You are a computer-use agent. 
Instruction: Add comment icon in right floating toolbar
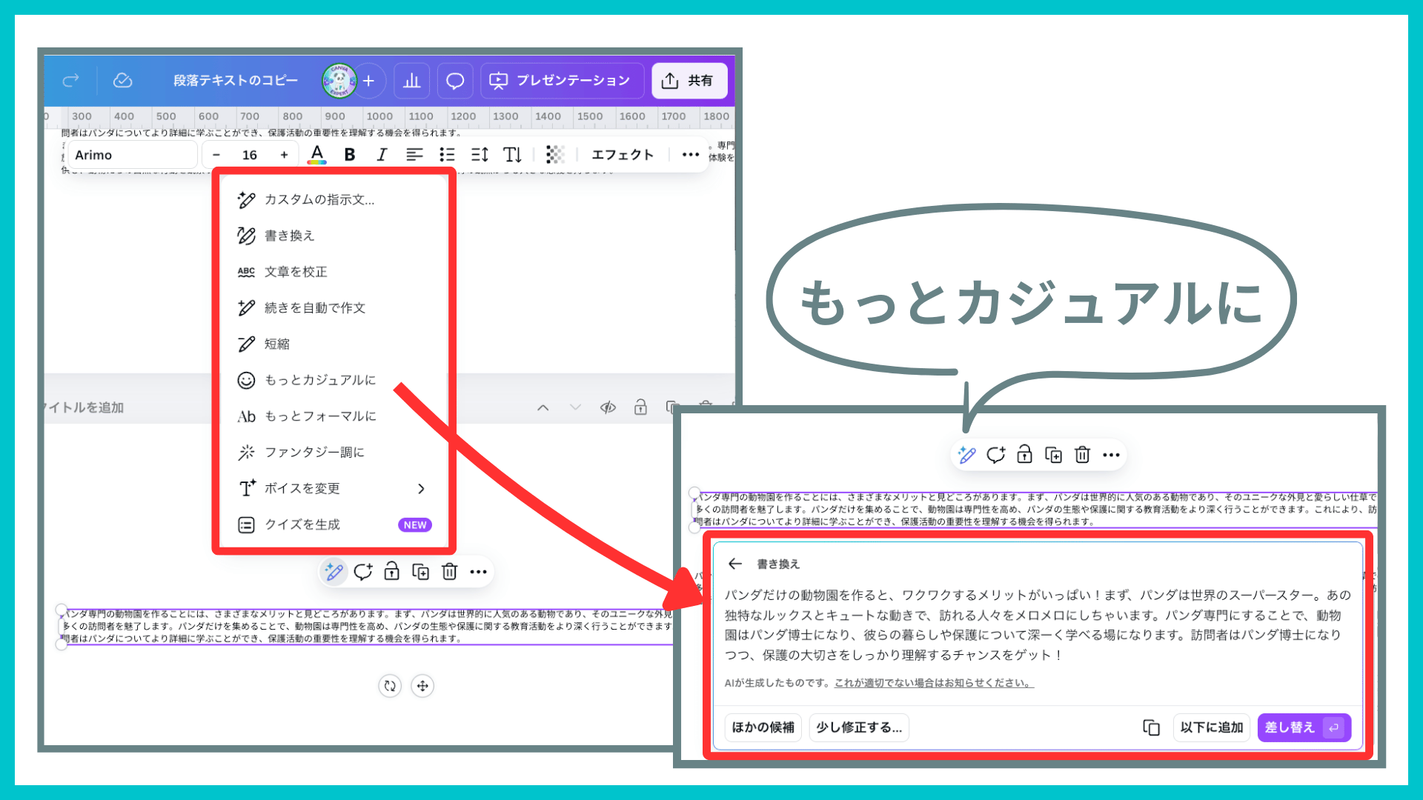point(996,455)
